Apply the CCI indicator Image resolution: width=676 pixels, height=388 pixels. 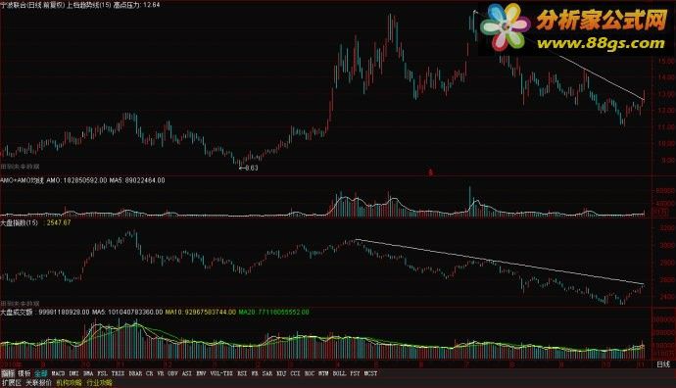pyautogui.click(x=296, y=373)
